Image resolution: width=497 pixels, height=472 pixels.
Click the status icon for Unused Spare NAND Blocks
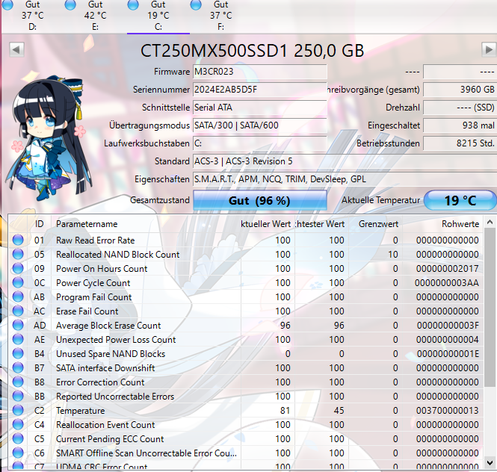point(18,353)
